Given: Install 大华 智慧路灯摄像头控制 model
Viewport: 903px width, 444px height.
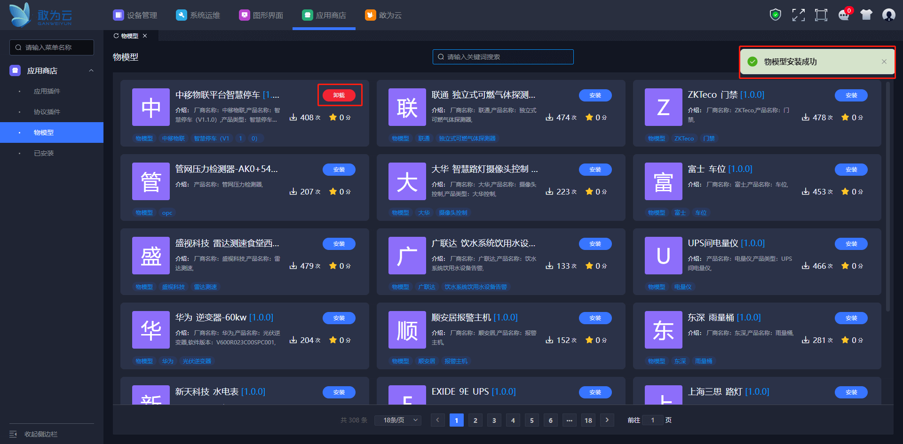Looking at the screenshot, I should pos(595,170).
